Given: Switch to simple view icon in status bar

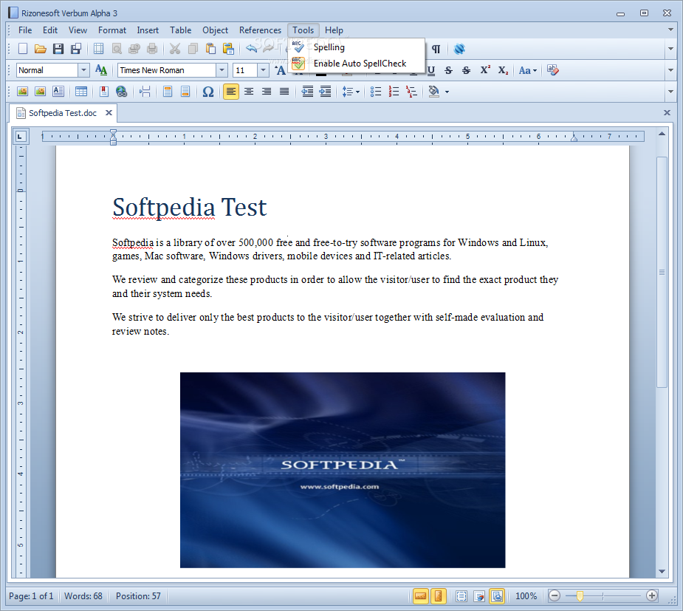Looking at the screenshot, I should tap(461, 596).
